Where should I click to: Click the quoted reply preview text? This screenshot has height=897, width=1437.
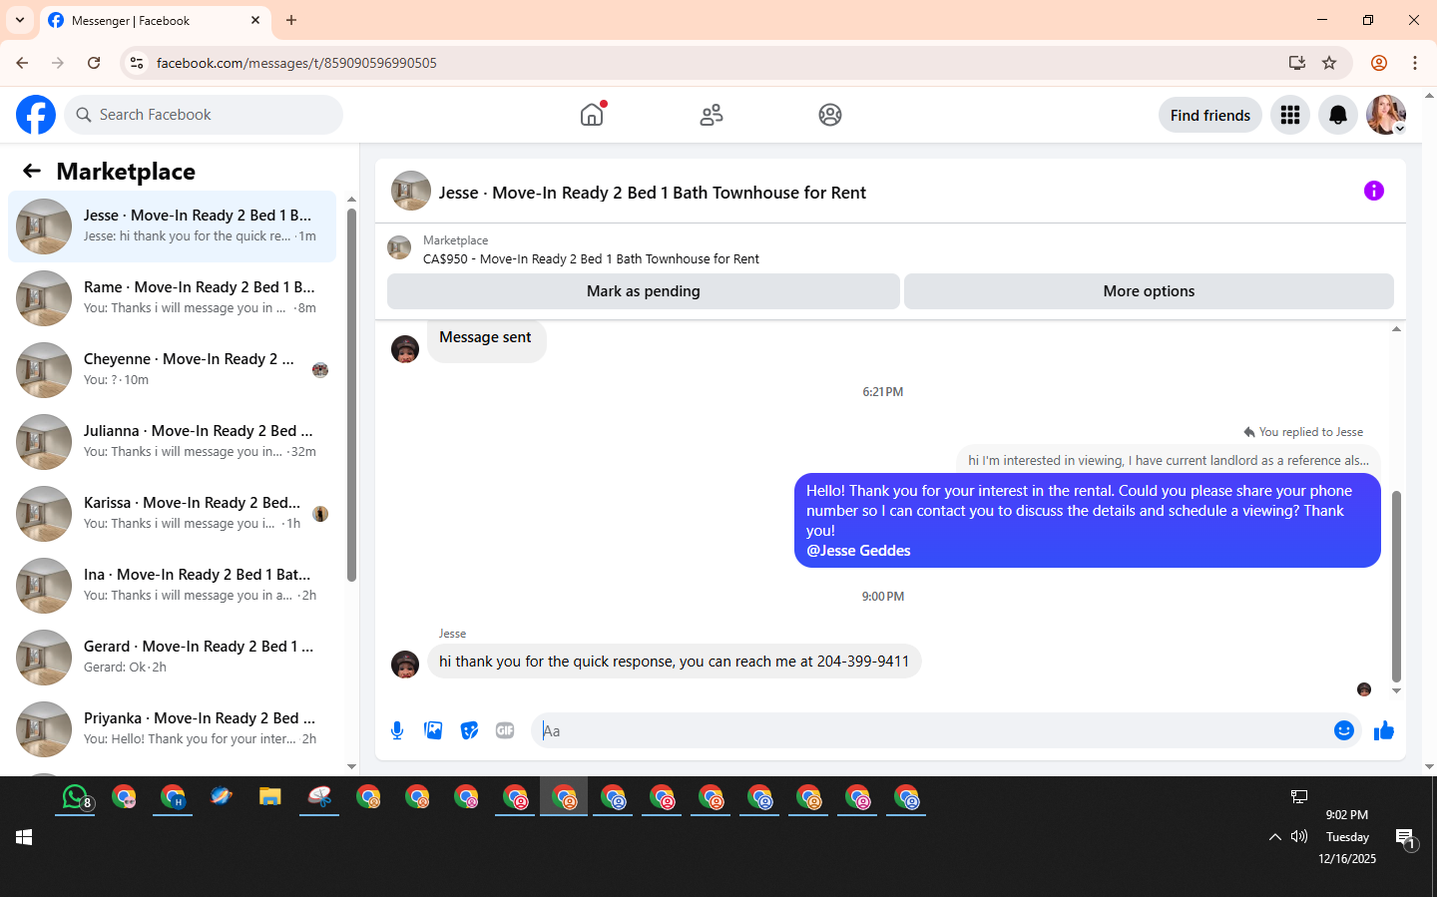(1168, 460)
